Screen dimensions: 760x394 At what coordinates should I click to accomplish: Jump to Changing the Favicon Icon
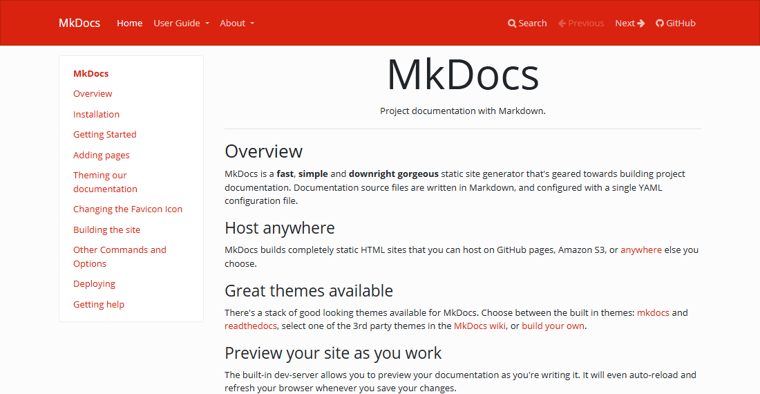[x=128, y=209]
